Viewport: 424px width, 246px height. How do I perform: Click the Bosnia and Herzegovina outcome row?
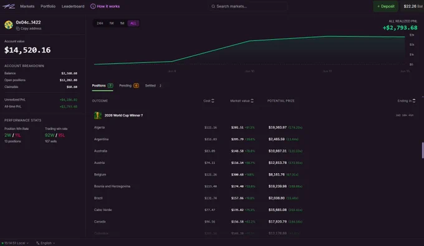(254, 186)
